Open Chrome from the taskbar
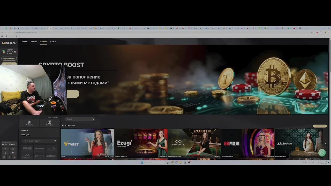This screenshot has width=331, height=186. click(x=172, y=162)
